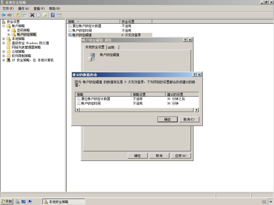Open the 文件(F) menu

click(x=8, y=9)
